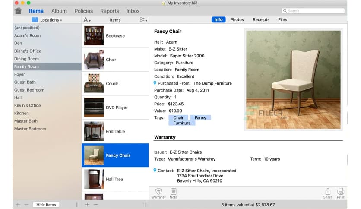Select the Bookcase thumbnail
This screenshot has width=361, height=209.
[x=94, y=36]
